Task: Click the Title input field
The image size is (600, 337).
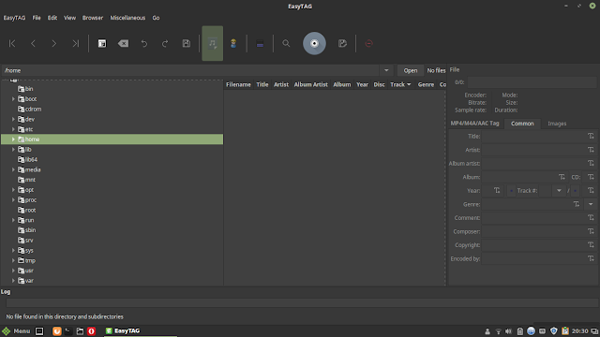Action: [x=533, y=136]
